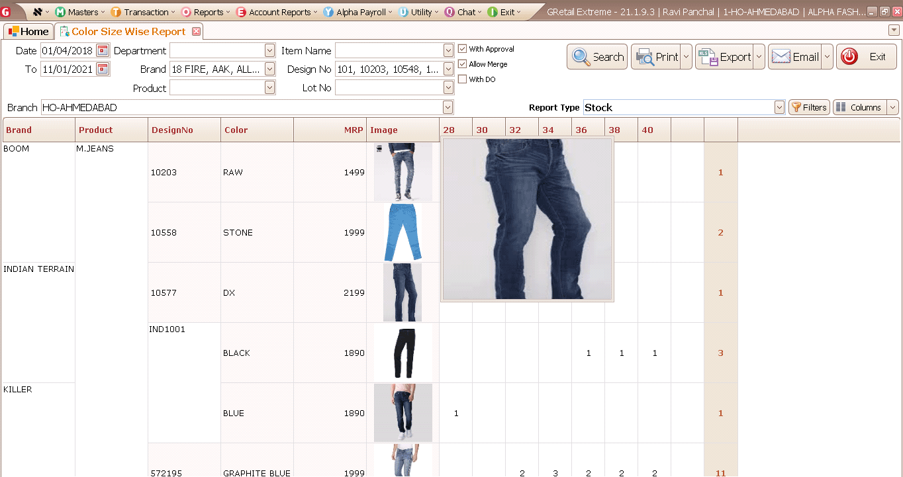Click the RAW jeans thumbnail for design 10203

(x=403, y=172)
